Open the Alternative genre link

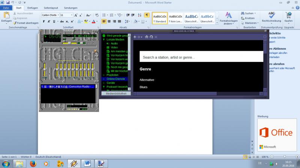coord(147,80)
